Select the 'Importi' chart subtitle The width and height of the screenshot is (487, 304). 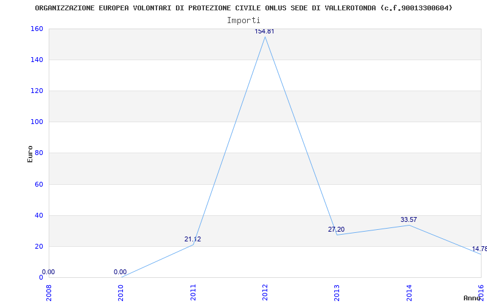tap(243, 21)
